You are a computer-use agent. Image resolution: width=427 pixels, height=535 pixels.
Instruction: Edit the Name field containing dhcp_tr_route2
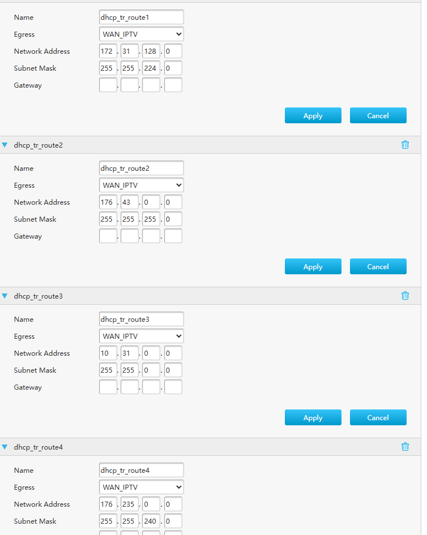tap(142, 168)
